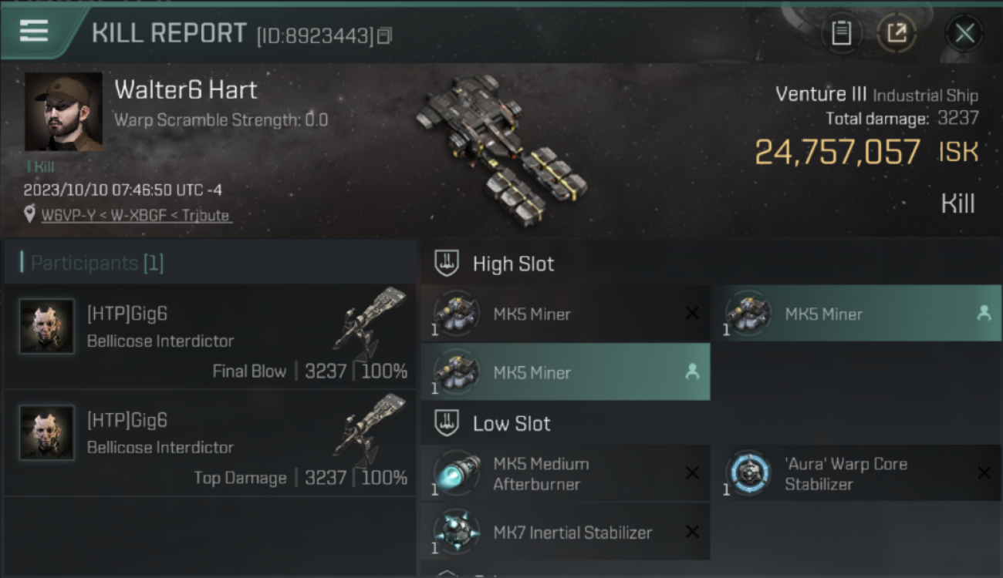Select the destroyed MK5 Miner module
Image resolution: width=1003 pixels, height=578 pixels.
[x=566, y=314]
